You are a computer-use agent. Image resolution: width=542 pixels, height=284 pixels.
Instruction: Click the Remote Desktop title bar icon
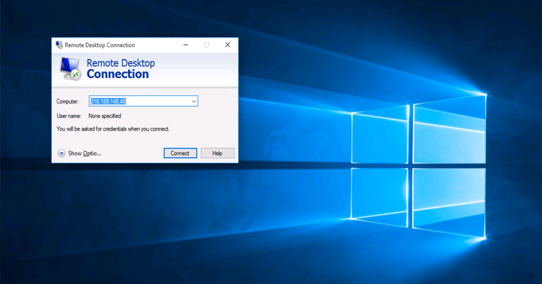59,45
